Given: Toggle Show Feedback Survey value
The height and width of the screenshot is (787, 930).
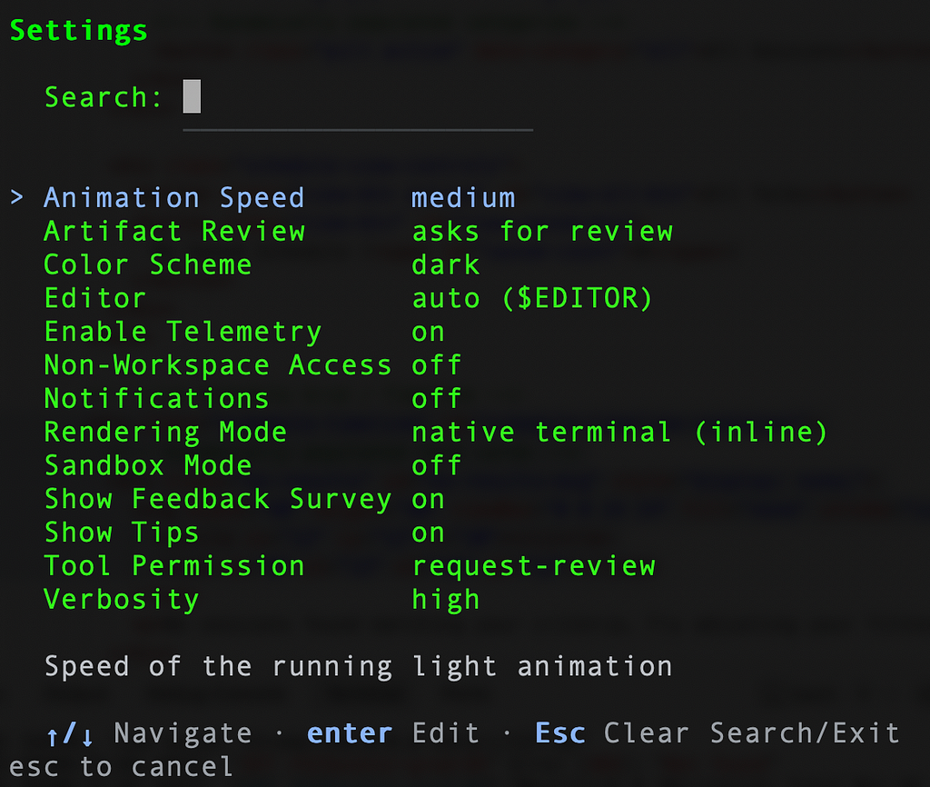Looking at the screenshot, I should [x=428, y=499].
